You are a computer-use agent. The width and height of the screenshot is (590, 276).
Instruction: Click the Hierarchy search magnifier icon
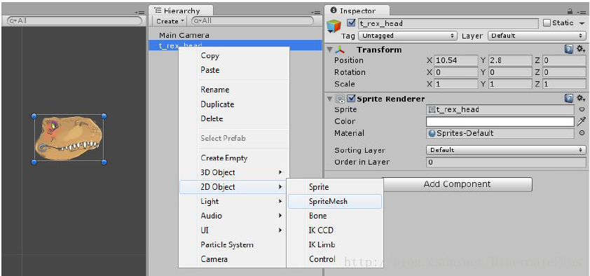(x=197, y=21)
